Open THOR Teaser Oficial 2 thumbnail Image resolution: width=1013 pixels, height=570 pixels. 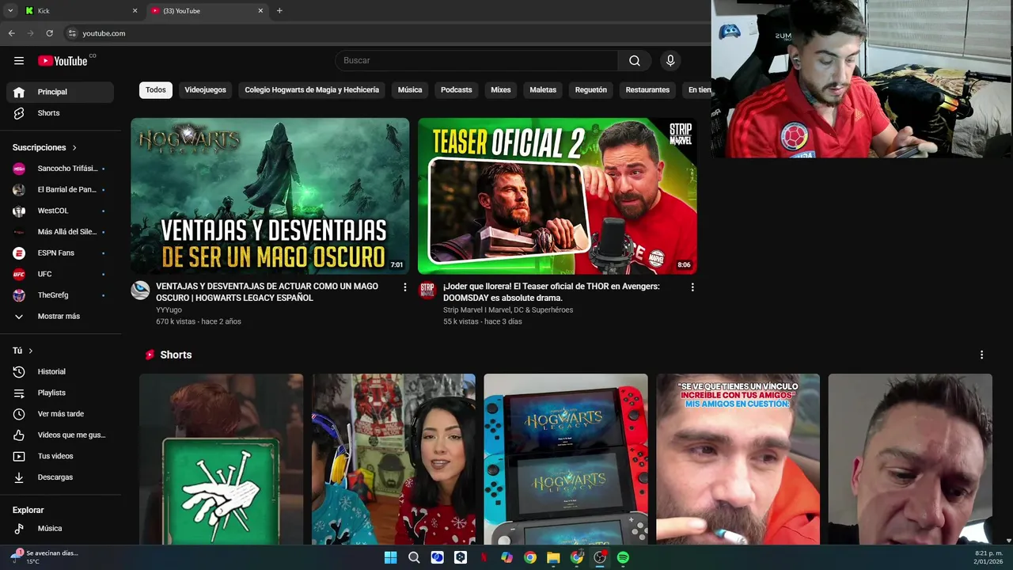[x=557, y=196]
